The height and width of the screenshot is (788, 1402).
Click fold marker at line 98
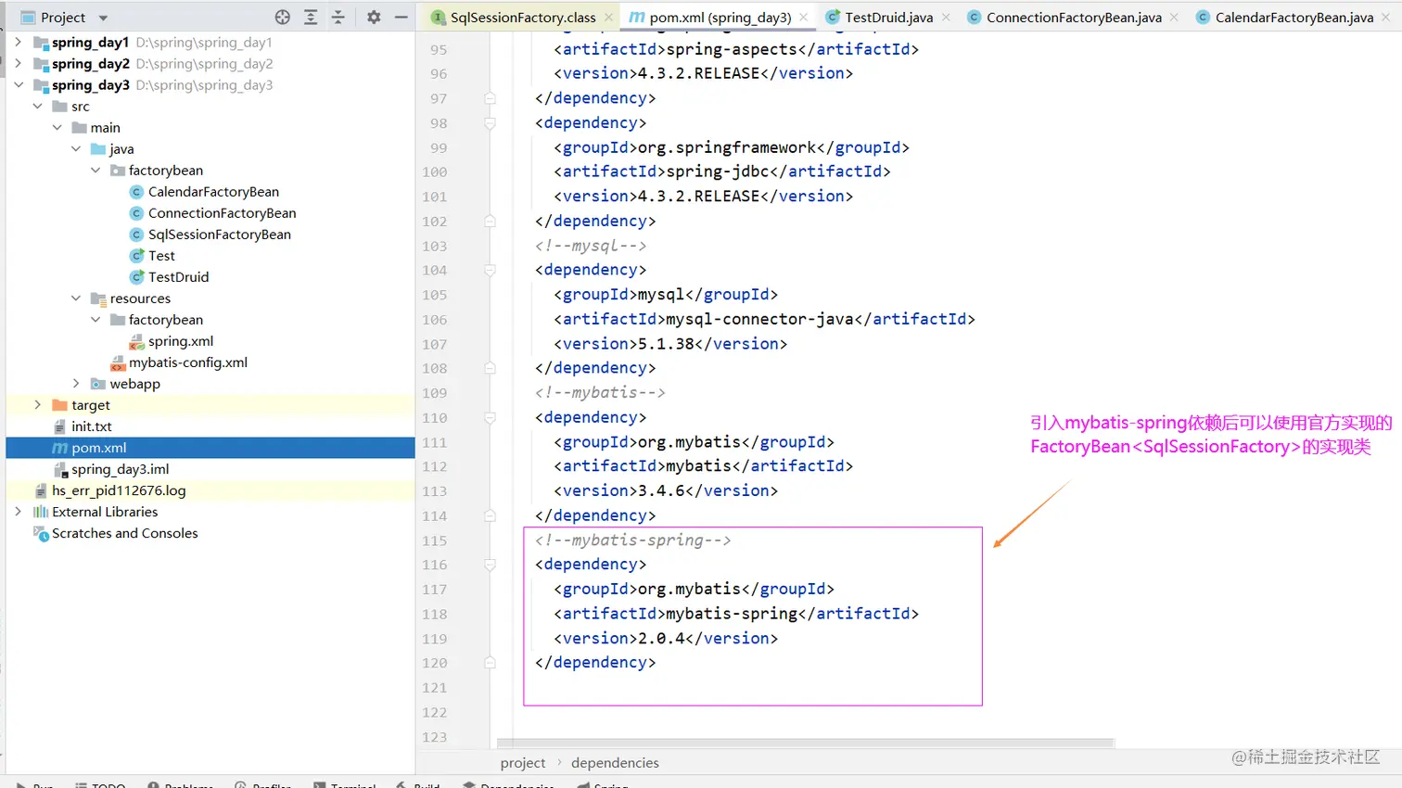click(x=490, y=122)
